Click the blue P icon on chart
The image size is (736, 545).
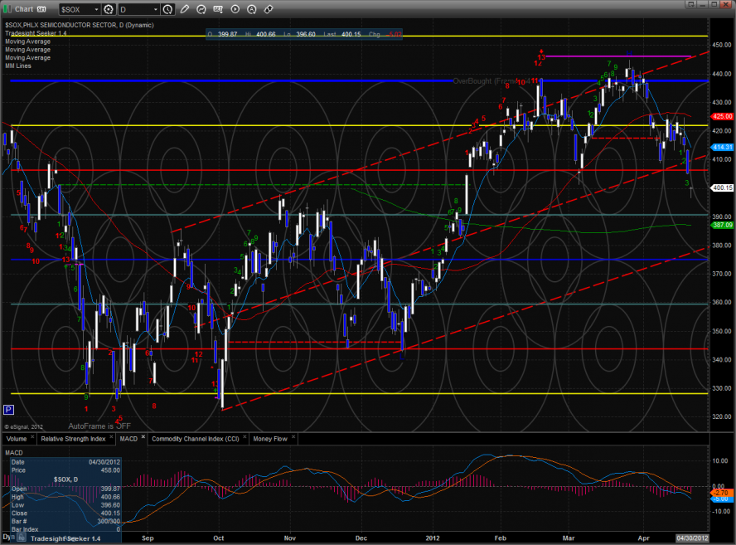[8, 409]
